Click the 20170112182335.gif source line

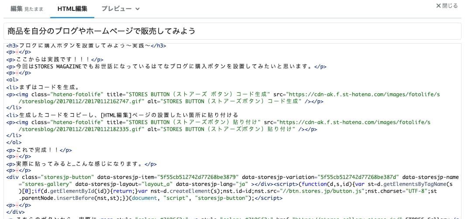(x=168, y=129)
